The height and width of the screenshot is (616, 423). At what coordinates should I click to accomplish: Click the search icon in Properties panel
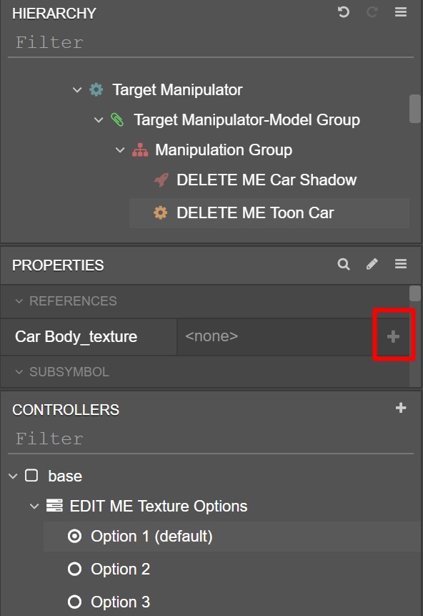click(x=344, y=264)
